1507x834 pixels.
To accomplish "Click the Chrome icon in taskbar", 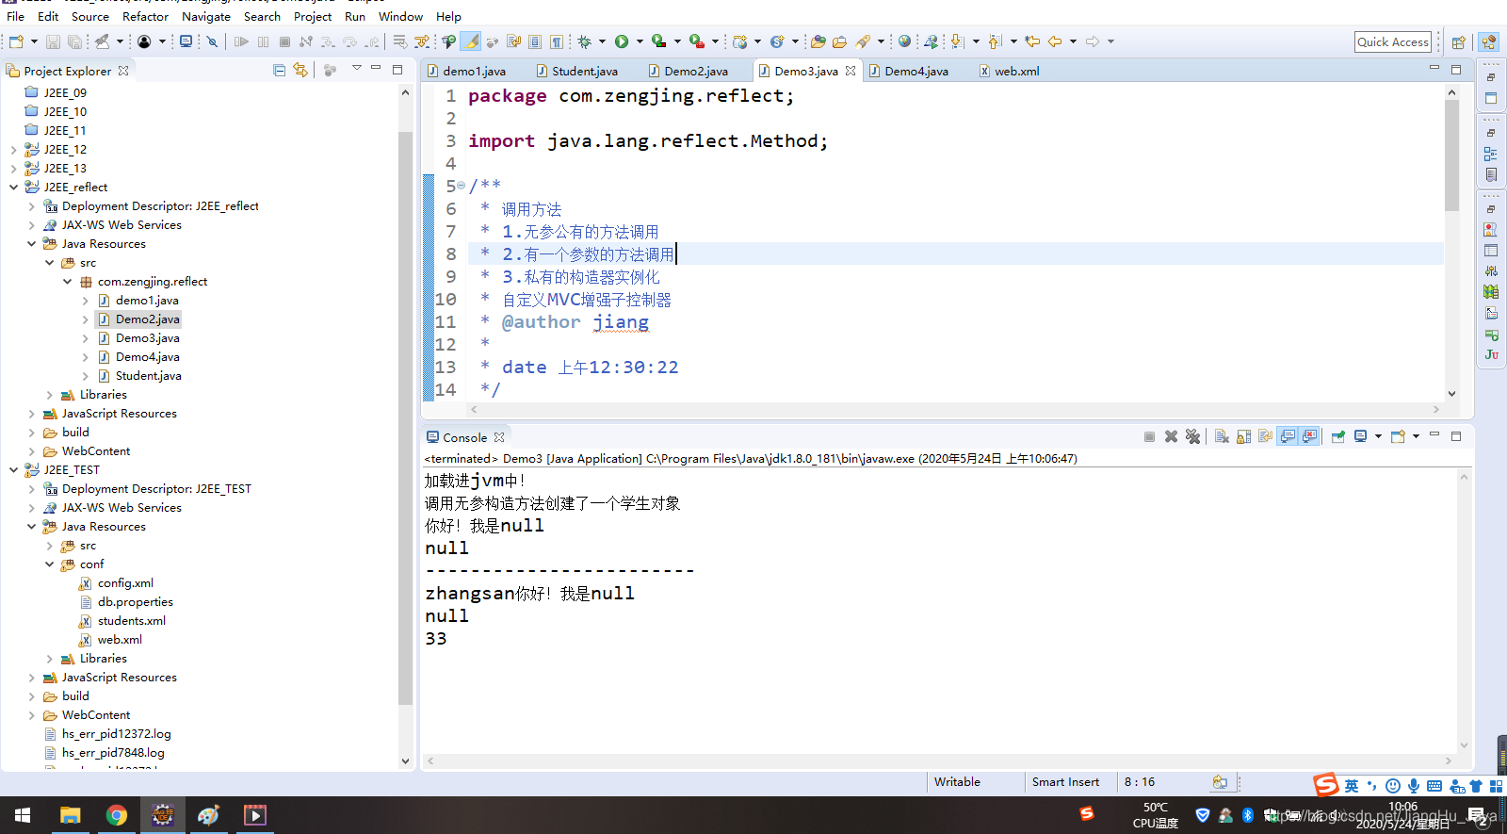I will (117, 815).
